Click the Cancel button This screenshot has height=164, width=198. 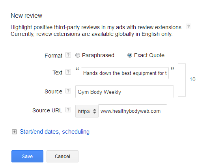point(62,157)
